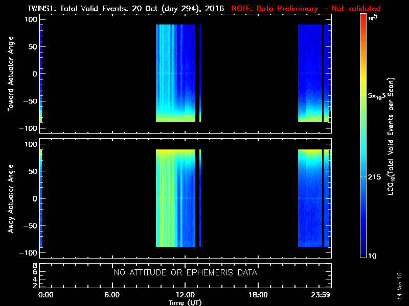Viewport: 409px width, 306px height.
Task: Click the 18:00 time tick label
Action: [258, 295]
